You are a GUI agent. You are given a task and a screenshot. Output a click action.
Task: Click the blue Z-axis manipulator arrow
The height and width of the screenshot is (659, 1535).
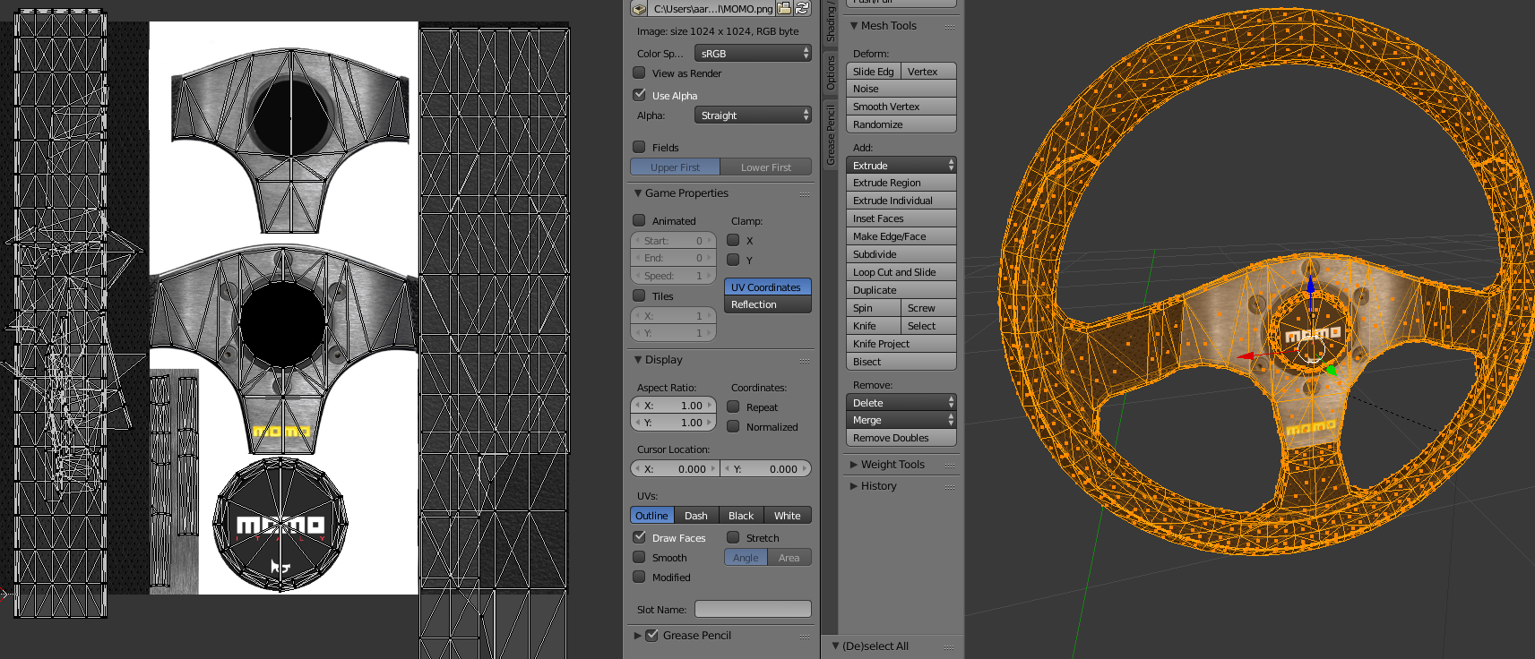tap(1310, 286)
